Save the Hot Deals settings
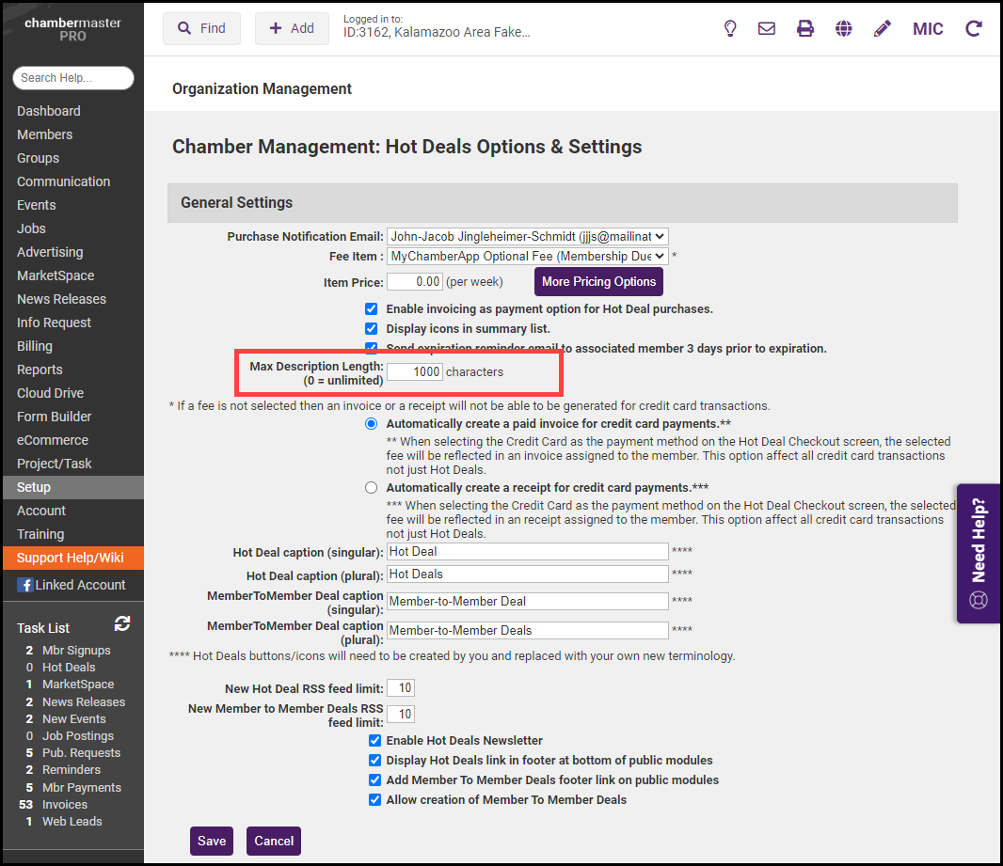The width and height of the screenshot is (1003, 866). 211,841
